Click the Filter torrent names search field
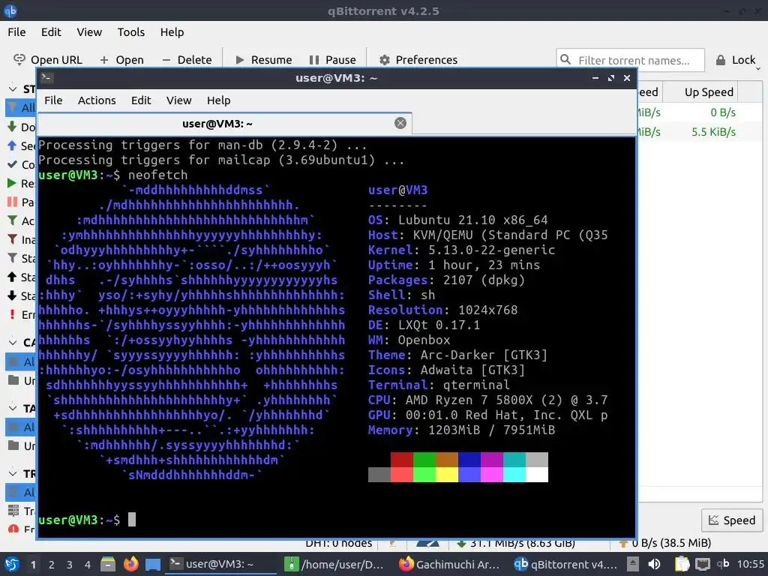 point(630,60)
